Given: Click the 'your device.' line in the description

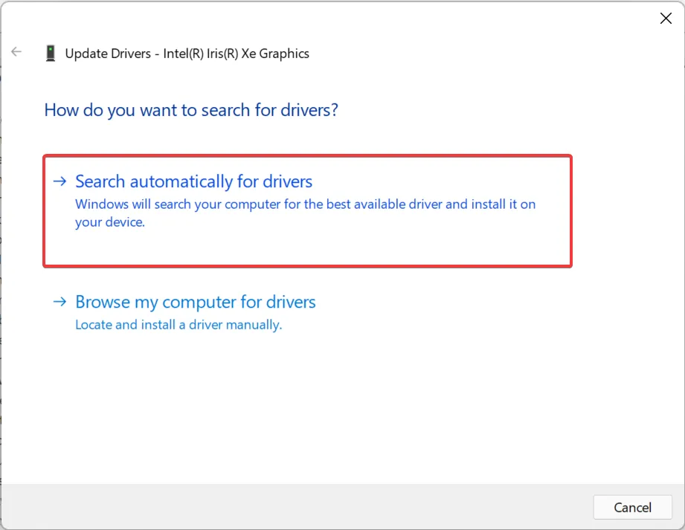Looking at the screenshot, I should click(109, 222).
